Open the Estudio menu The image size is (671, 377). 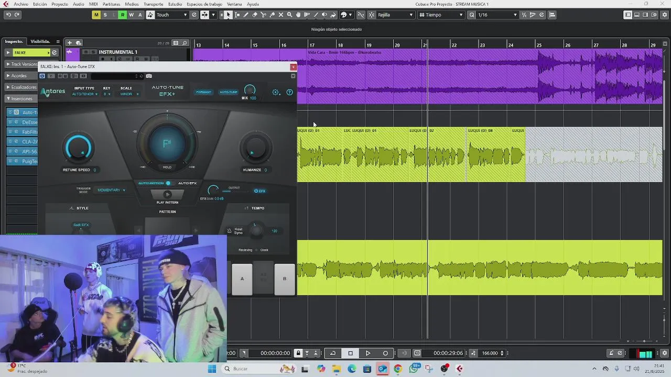click(x=175, y=4)
